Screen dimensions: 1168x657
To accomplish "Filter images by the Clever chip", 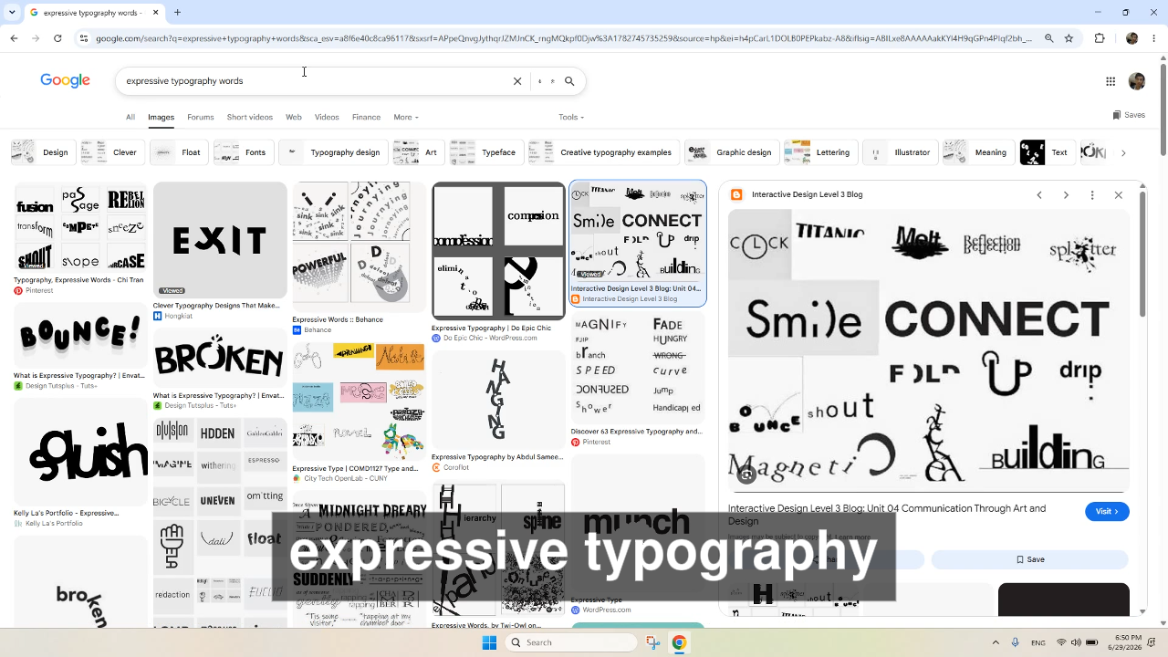I will coord(111,152).
